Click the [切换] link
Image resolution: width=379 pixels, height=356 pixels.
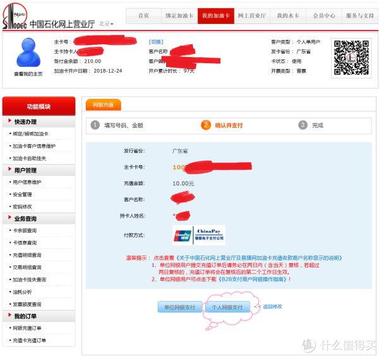point(156,42)
